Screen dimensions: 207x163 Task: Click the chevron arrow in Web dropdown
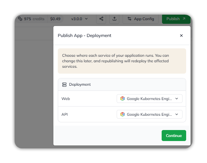(x=177, y=99)
